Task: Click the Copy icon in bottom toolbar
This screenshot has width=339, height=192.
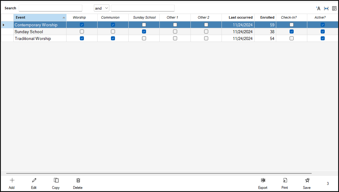Action: click(x=56, y=181)
